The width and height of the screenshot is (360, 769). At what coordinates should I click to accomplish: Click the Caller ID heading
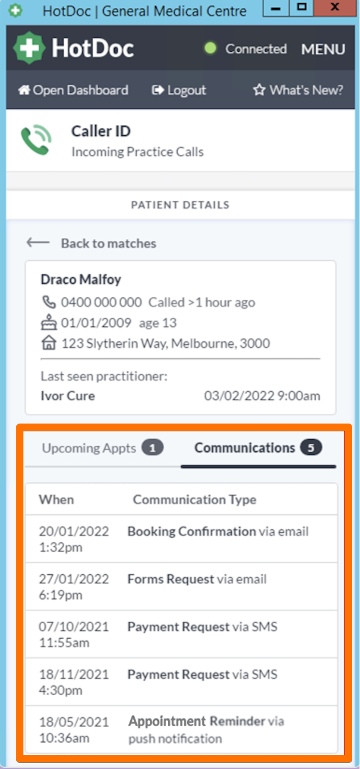(101, 131)
